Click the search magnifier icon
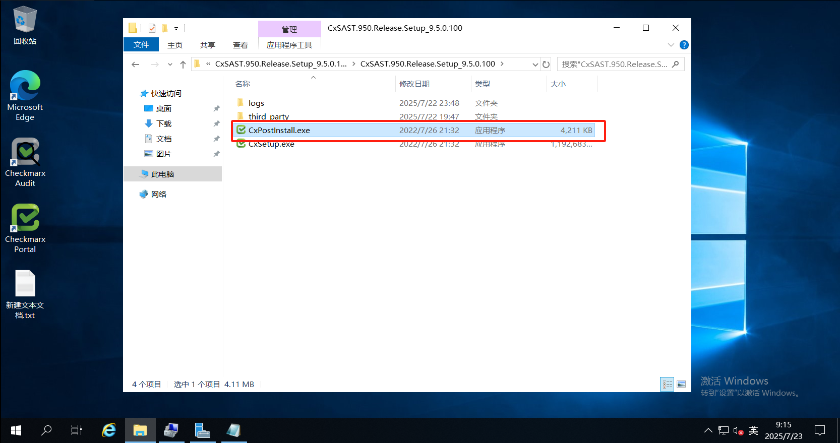Viewport: 840px width, 443px height. (676, 64)
